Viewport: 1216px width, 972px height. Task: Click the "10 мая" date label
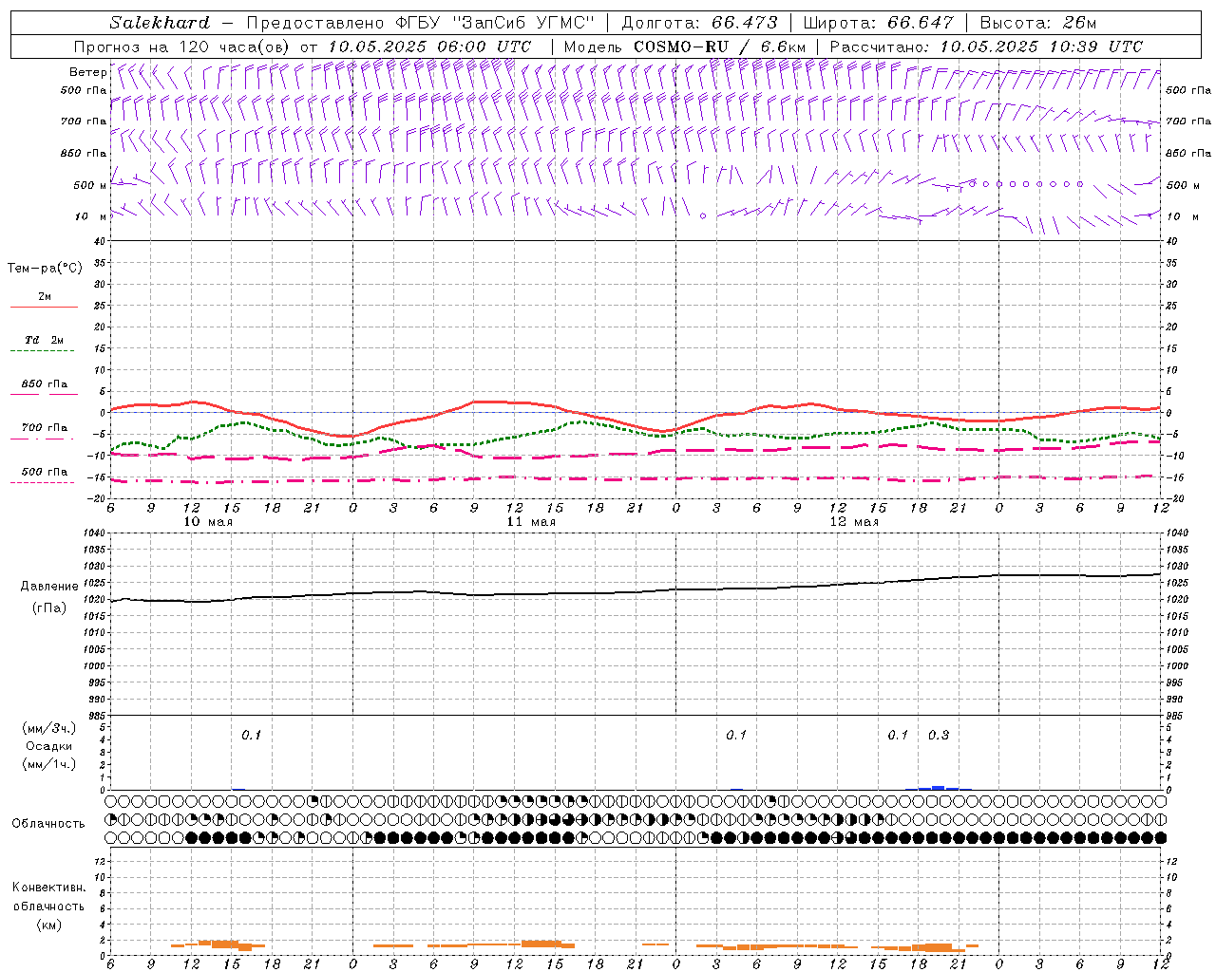pyautogui.click(x=208, y=522)
